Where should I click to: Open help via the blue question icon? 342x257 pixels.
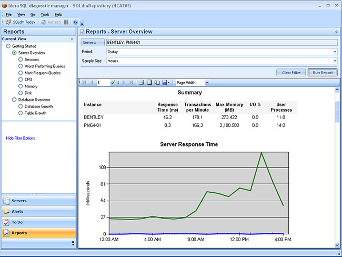click(75, 22)
